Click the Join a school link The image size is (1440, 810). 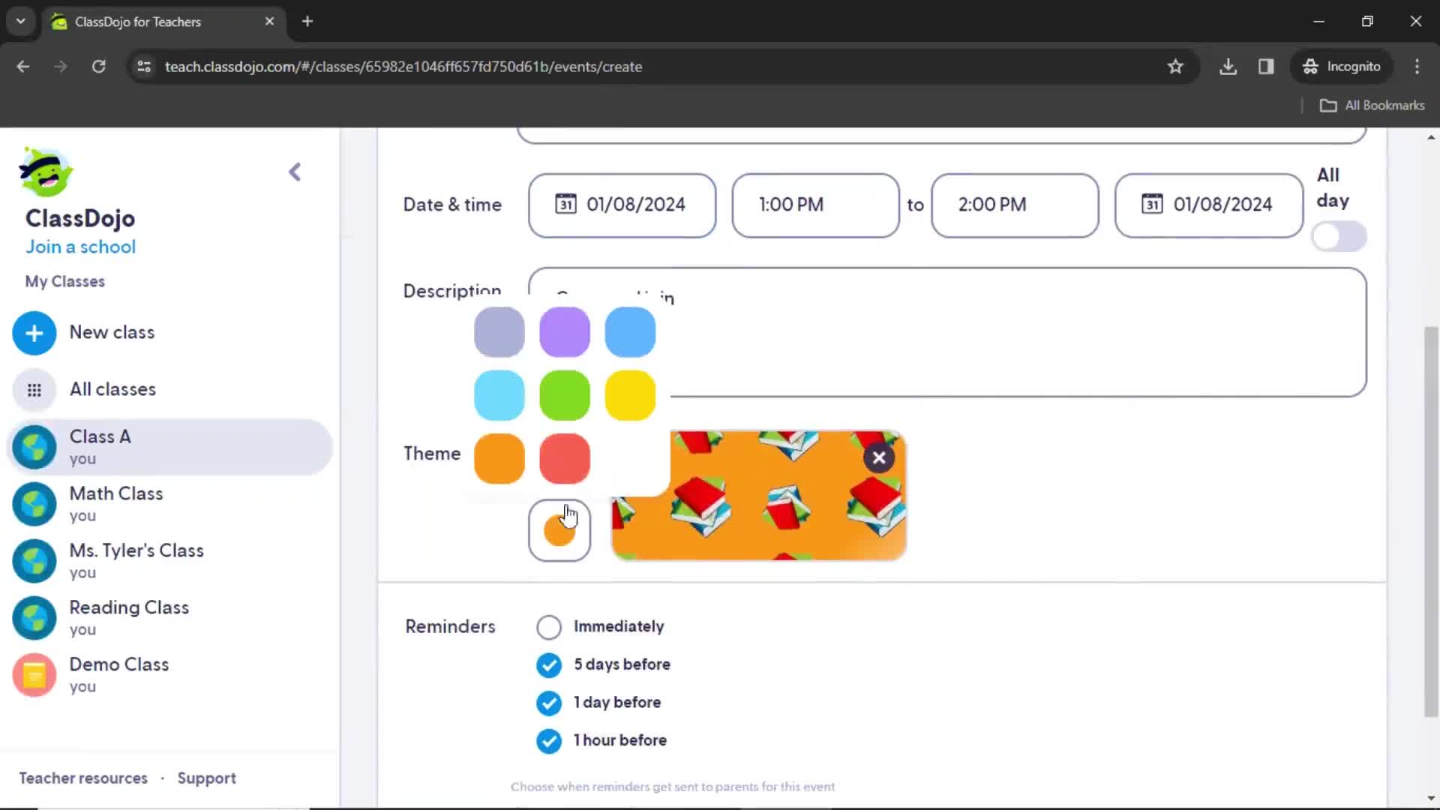click(x=81, y=247)
